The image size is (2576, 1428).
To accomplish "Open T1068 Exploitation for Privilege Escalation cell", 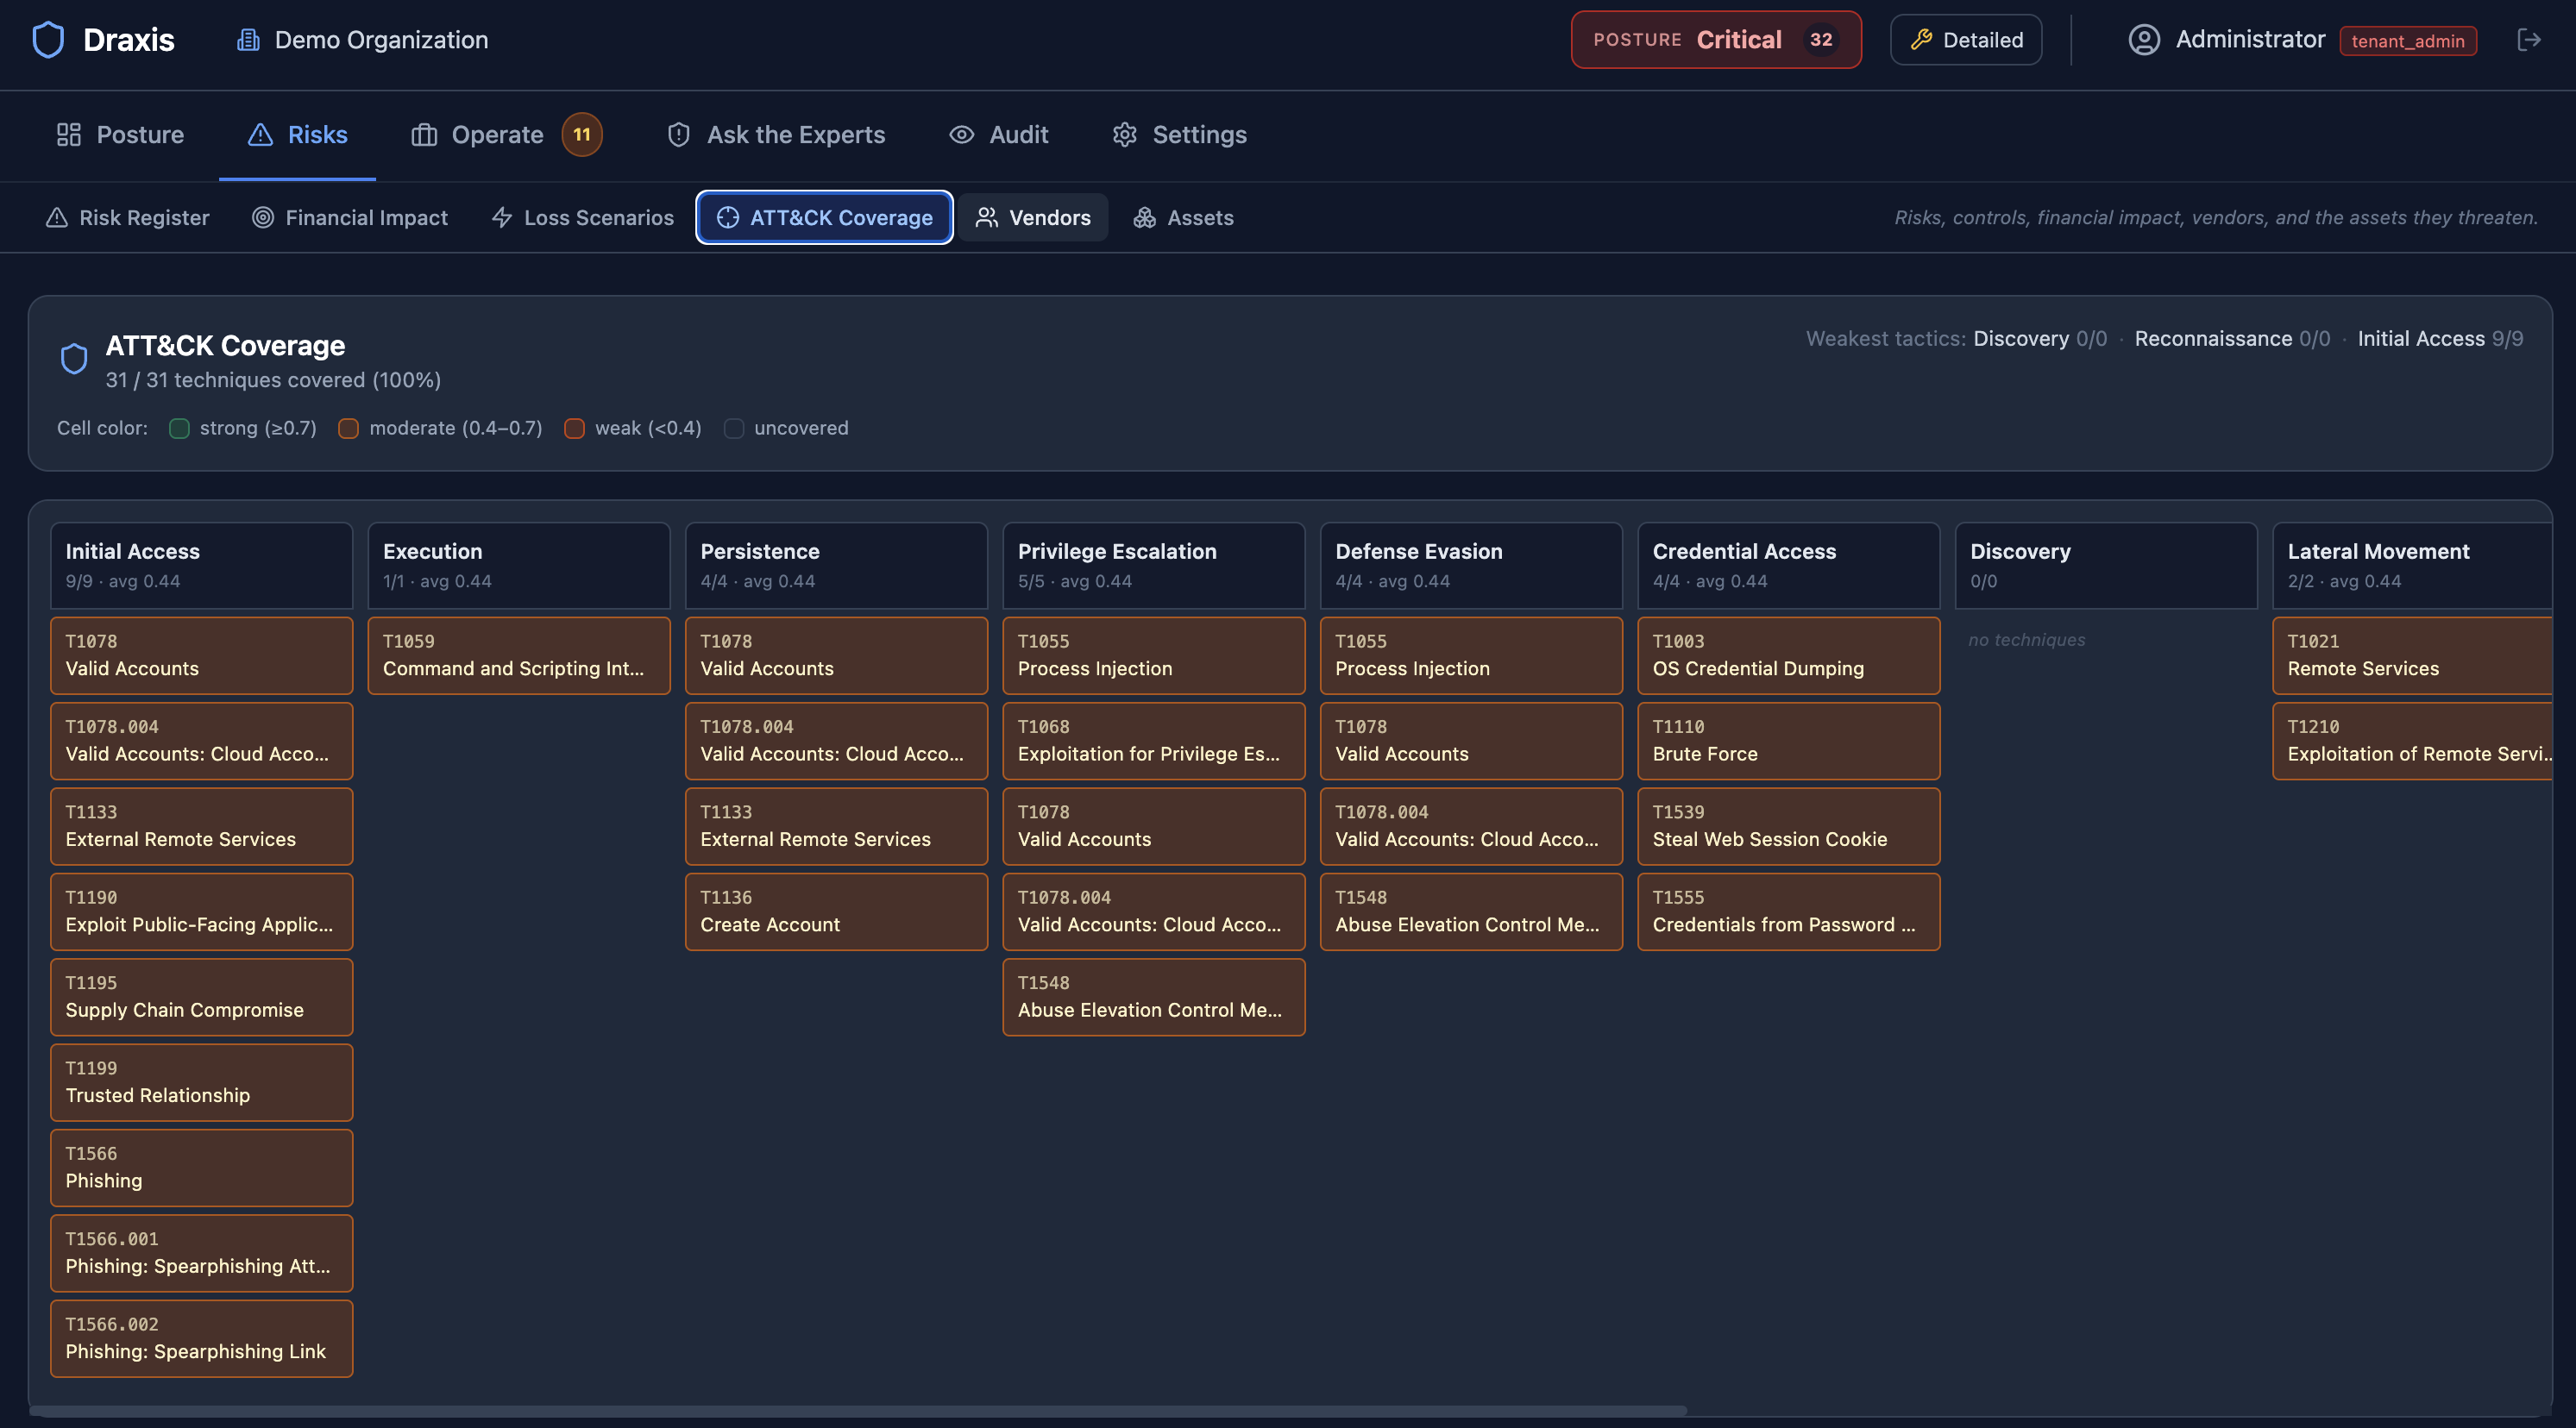I will (1154, 741).
